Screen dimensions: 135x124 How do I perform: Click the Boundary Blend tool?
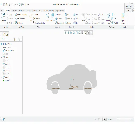pos(108,18)
